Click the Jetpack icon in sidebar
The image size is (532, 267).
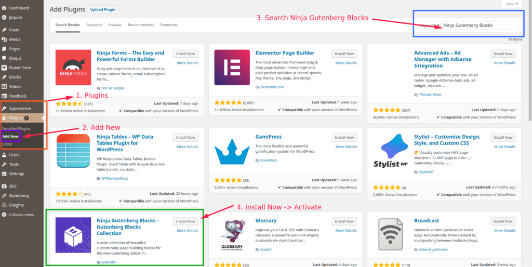4,17
